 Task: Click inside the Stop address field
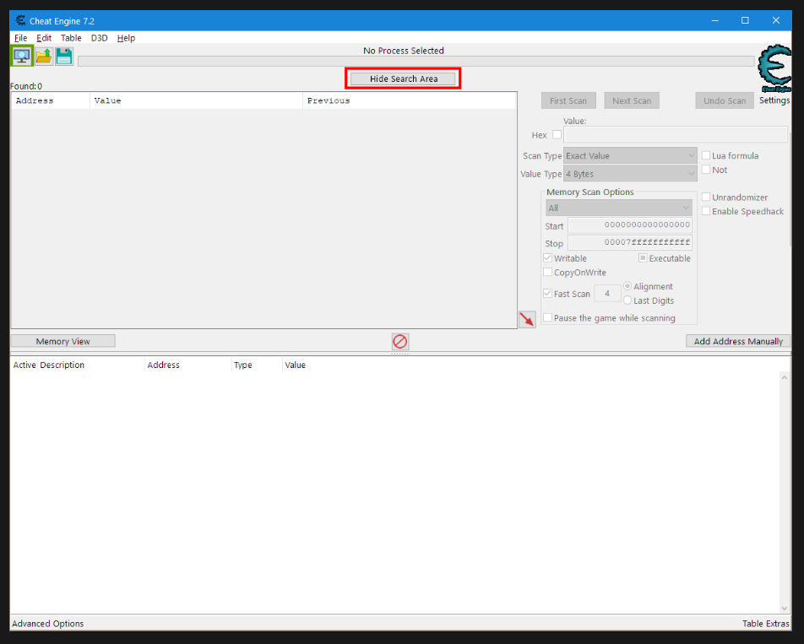629,243
